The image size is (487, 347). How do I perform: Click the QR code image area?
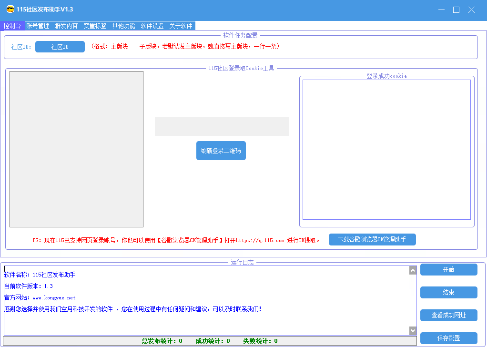(76, 149)
